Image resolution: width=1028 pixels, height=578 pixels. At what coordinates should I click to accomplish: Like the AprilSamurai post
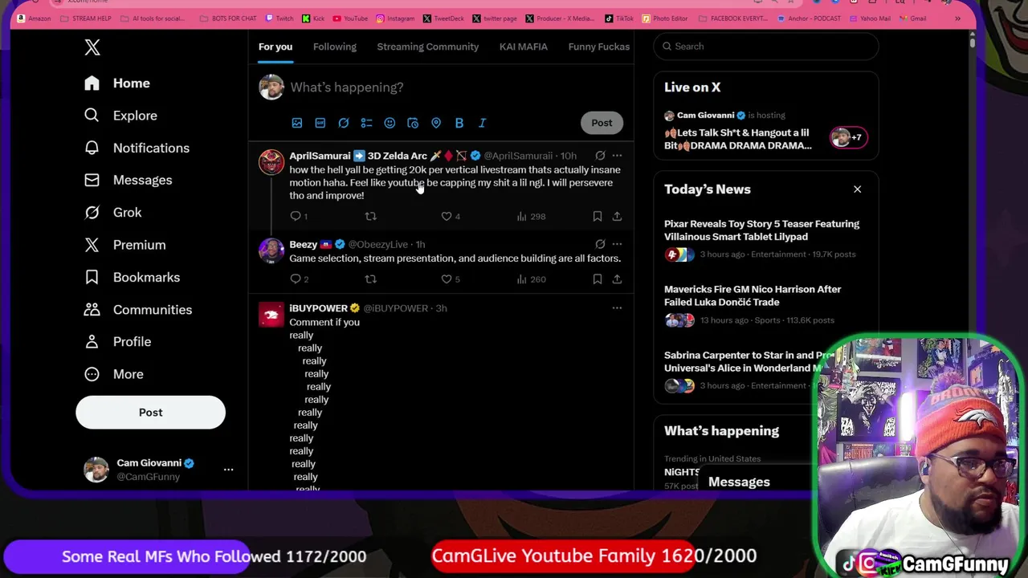tap(447, 216)
